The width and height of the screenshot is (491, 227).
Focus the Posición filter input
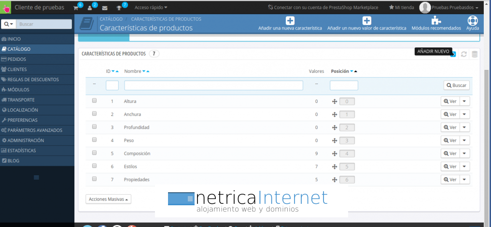tap(344, 85)
